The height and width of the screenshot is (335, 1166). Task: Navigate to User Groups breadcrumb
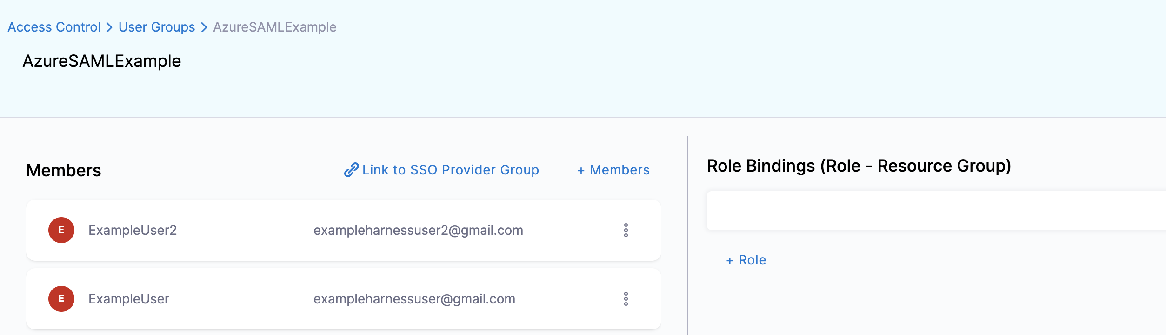(x=157, y=27)
